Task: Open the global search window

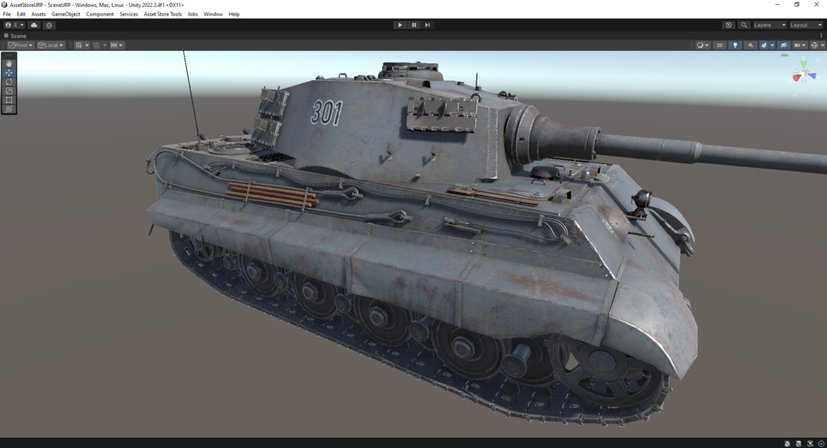Action: 744,25
